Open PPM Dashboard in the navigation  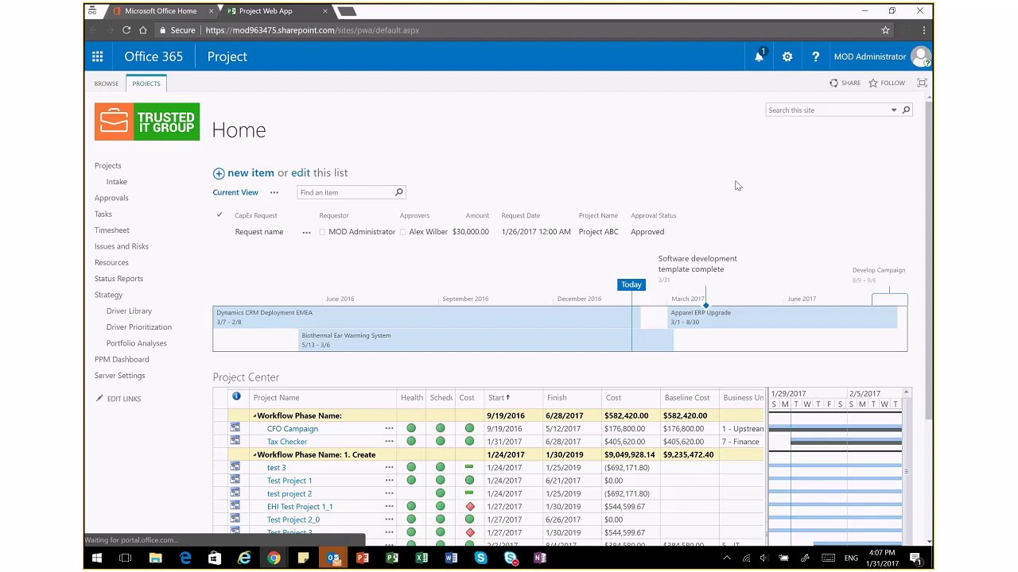(122, 359)
